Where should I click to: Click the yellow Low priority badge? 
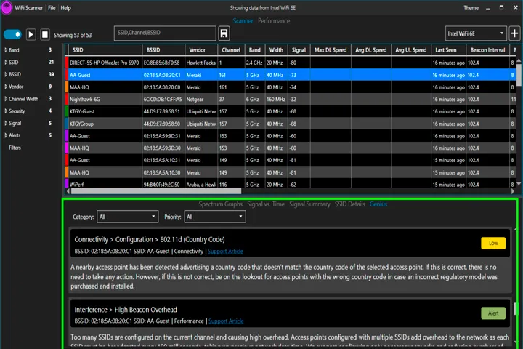point(493,243)
